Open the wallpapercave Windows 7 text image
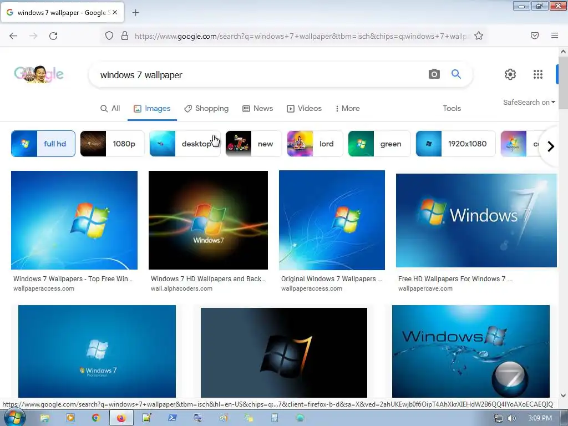The height and width of the screenshot is (426, 568). click(476, 220)
